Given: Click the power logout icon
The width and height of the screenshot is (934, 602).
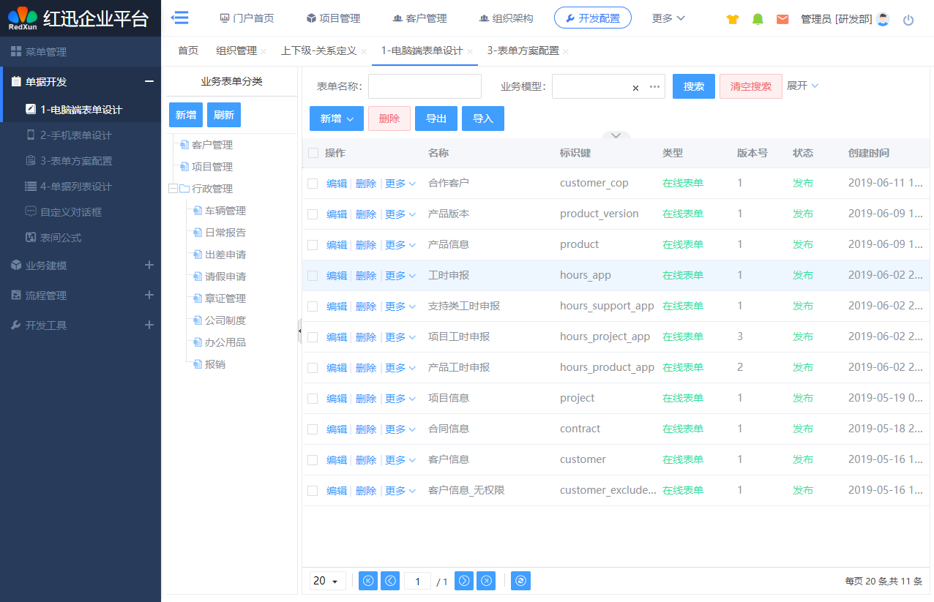Looking at the screenshot, I should (x=908, y=20).
